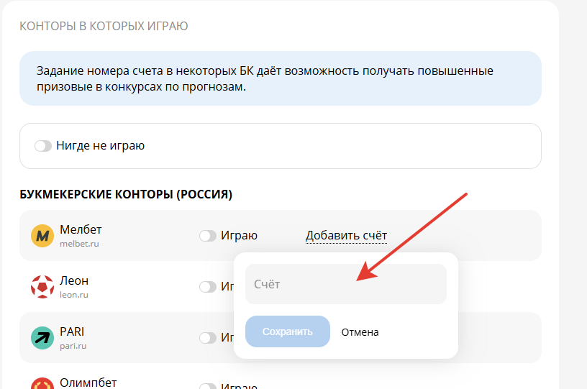The image size is (587, 389).
Task: Switch on the PARI play toggle
Action: [x=208, y=338]
